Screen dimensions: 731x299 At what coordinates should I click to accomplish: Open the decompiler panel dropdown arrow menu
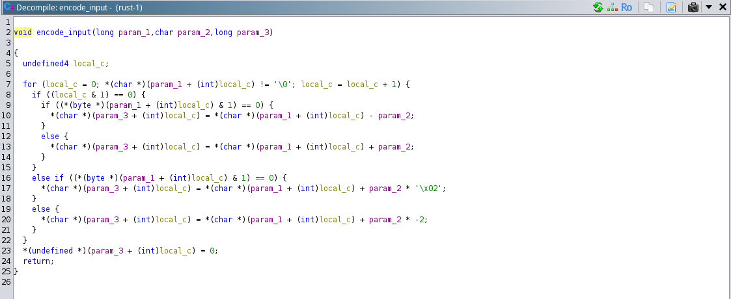pyautogui.click(x=709, y=7)
